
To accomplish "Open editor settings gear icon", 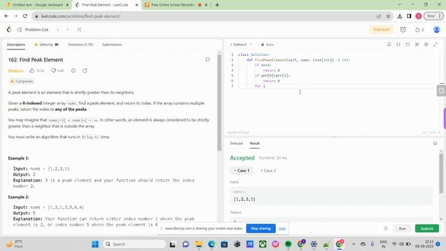I will (x=426, y=45).
